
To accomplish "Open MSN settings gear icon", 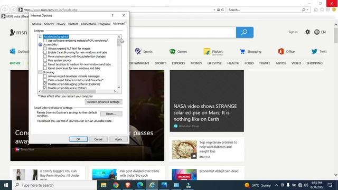I will 307,32.
